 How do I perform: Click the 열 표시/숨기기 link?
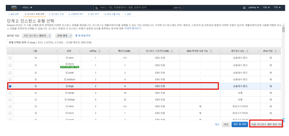click(83, 35)
